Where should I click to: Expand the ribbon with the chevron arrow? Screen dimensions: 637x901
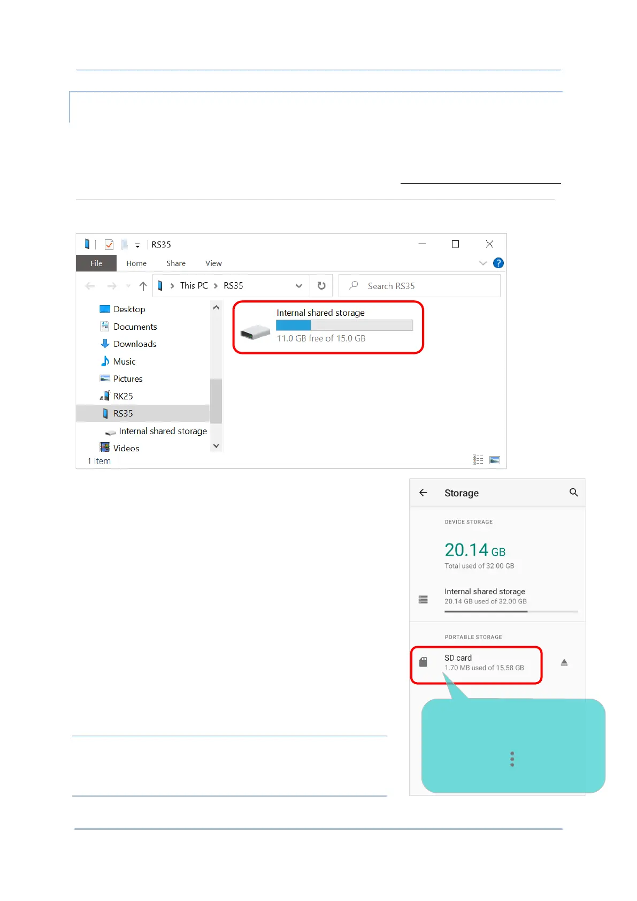pyautogui.click(x=483, y=263)
